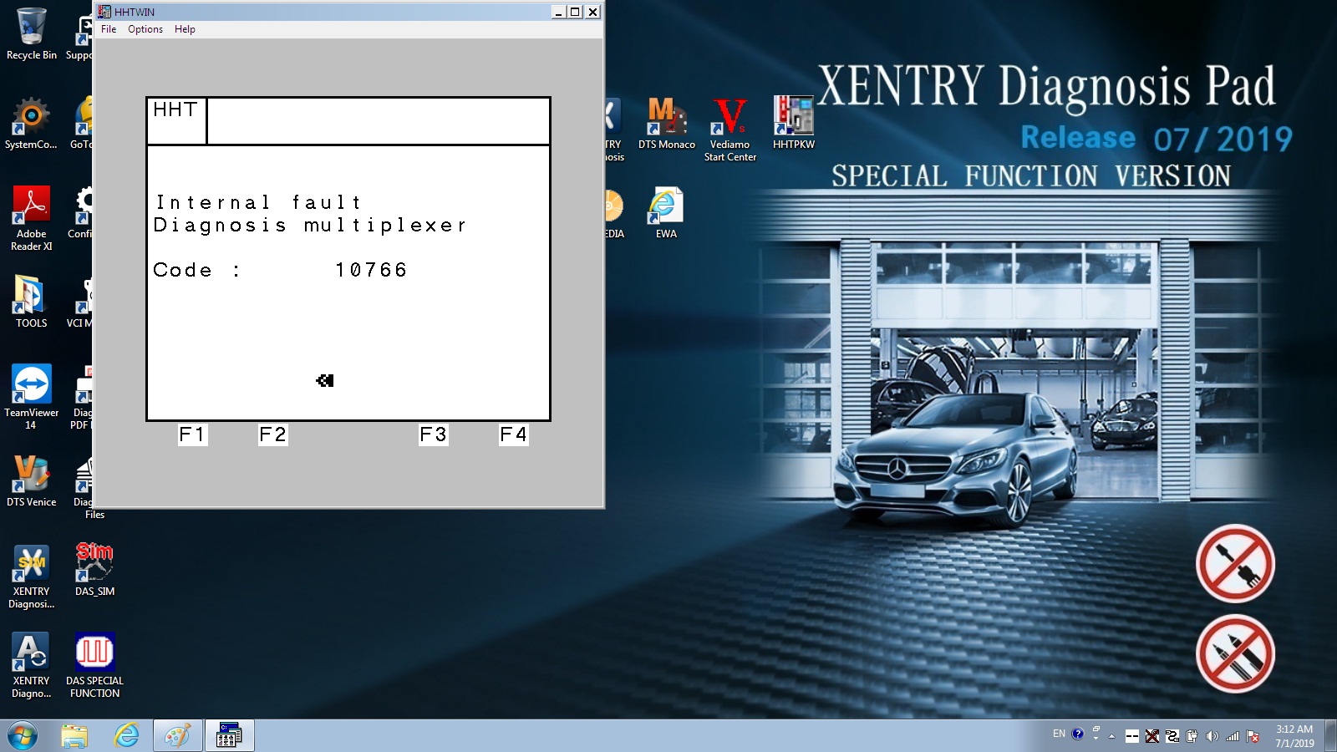
Task: Open Internet Explorer from taskbar
Action: [x=126, y=736]
